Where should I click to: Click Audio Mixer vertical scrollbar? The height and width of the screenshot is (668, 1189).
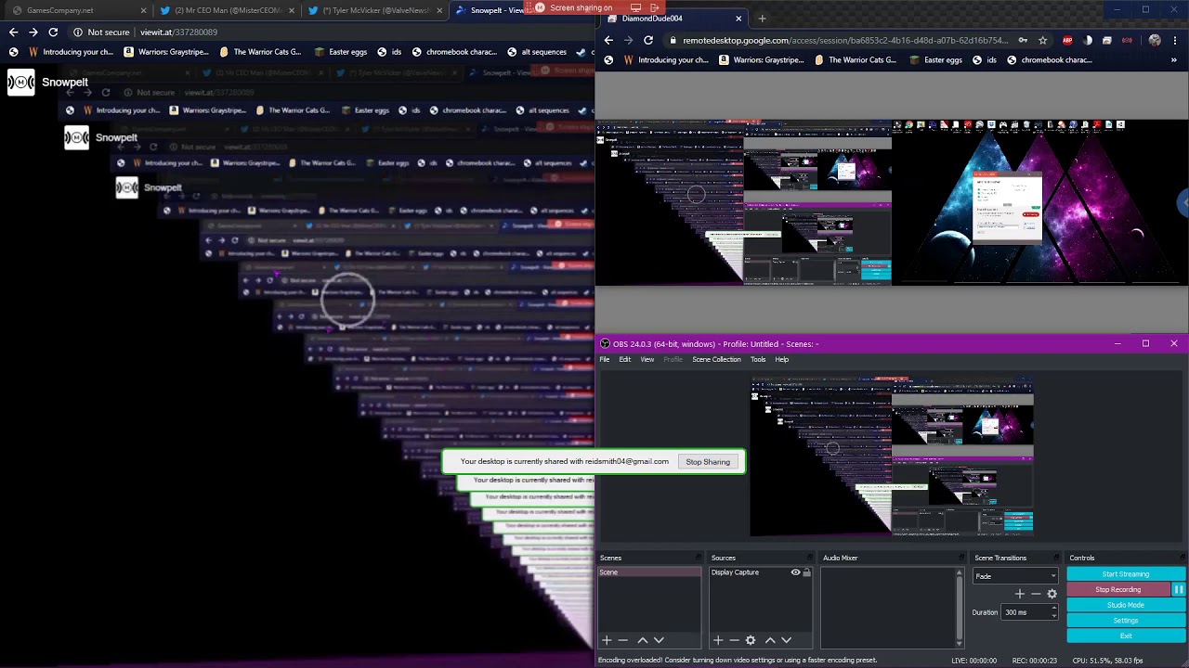click(x=960, y=607)
